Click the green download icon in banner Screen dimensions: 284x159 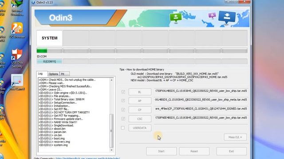175,18
